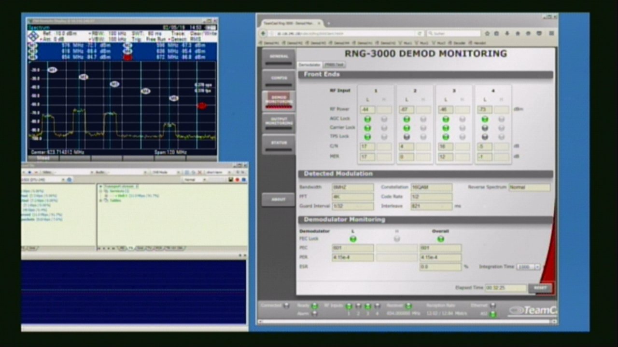Viewport: 618px width, 347px height.
Task: Collapse the Transport stream tree node
Action: click(x=100, y=186)
